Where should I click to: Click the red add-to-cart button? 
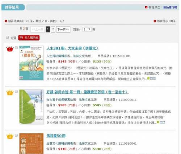29,38
